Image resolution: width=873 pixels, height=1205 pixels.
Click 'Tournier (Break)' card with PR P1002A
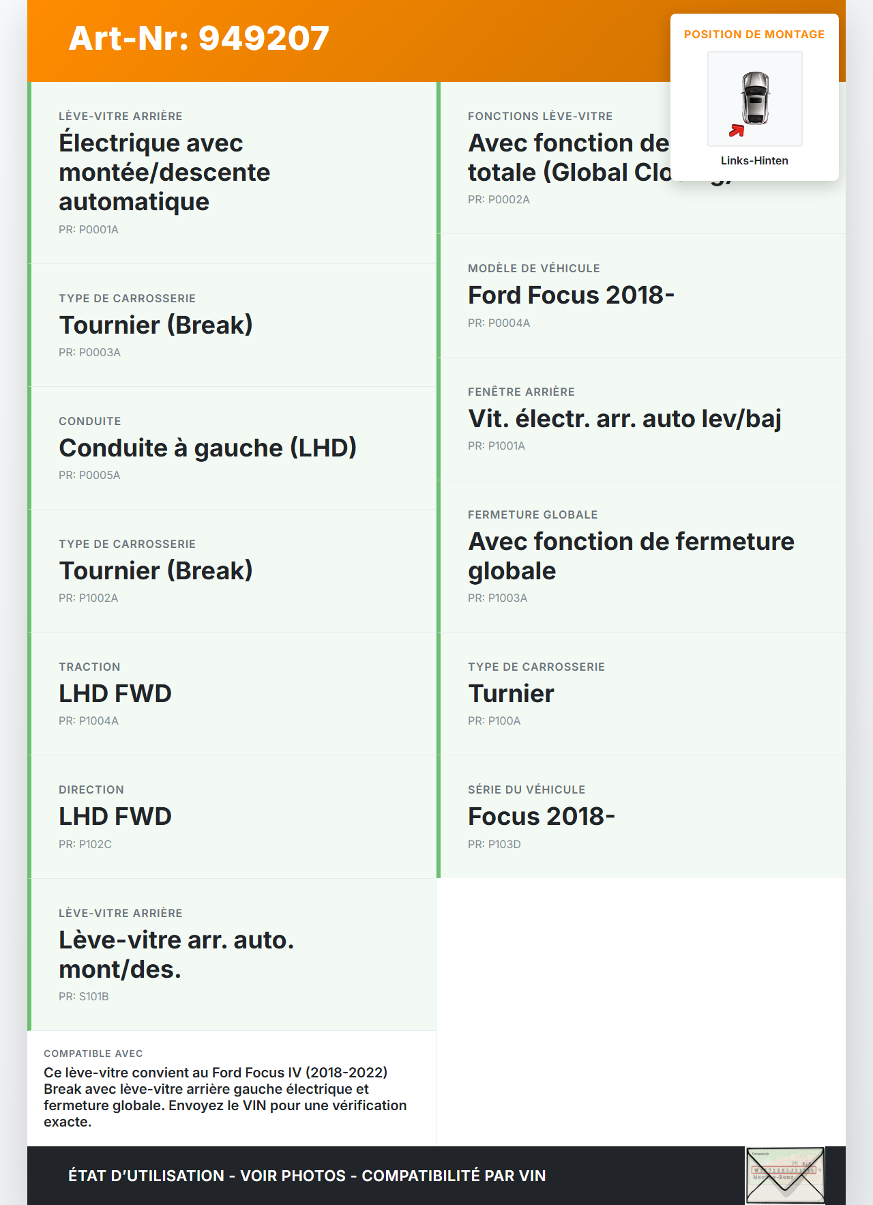[233, 571]
